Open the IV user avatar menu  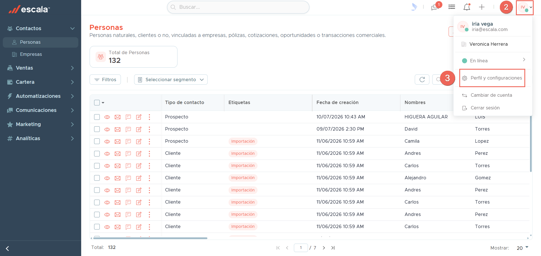coord(525,7)
